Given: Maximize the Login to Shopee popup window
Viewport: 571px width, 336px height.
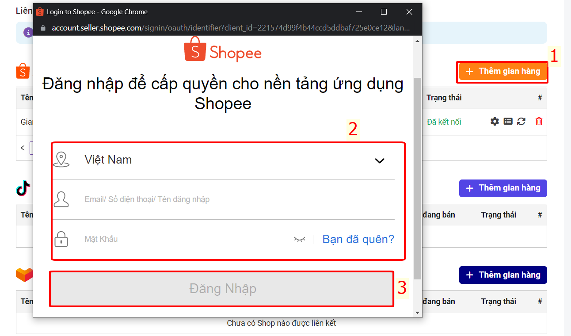Looking at the screenshot, I should point(384,12).
